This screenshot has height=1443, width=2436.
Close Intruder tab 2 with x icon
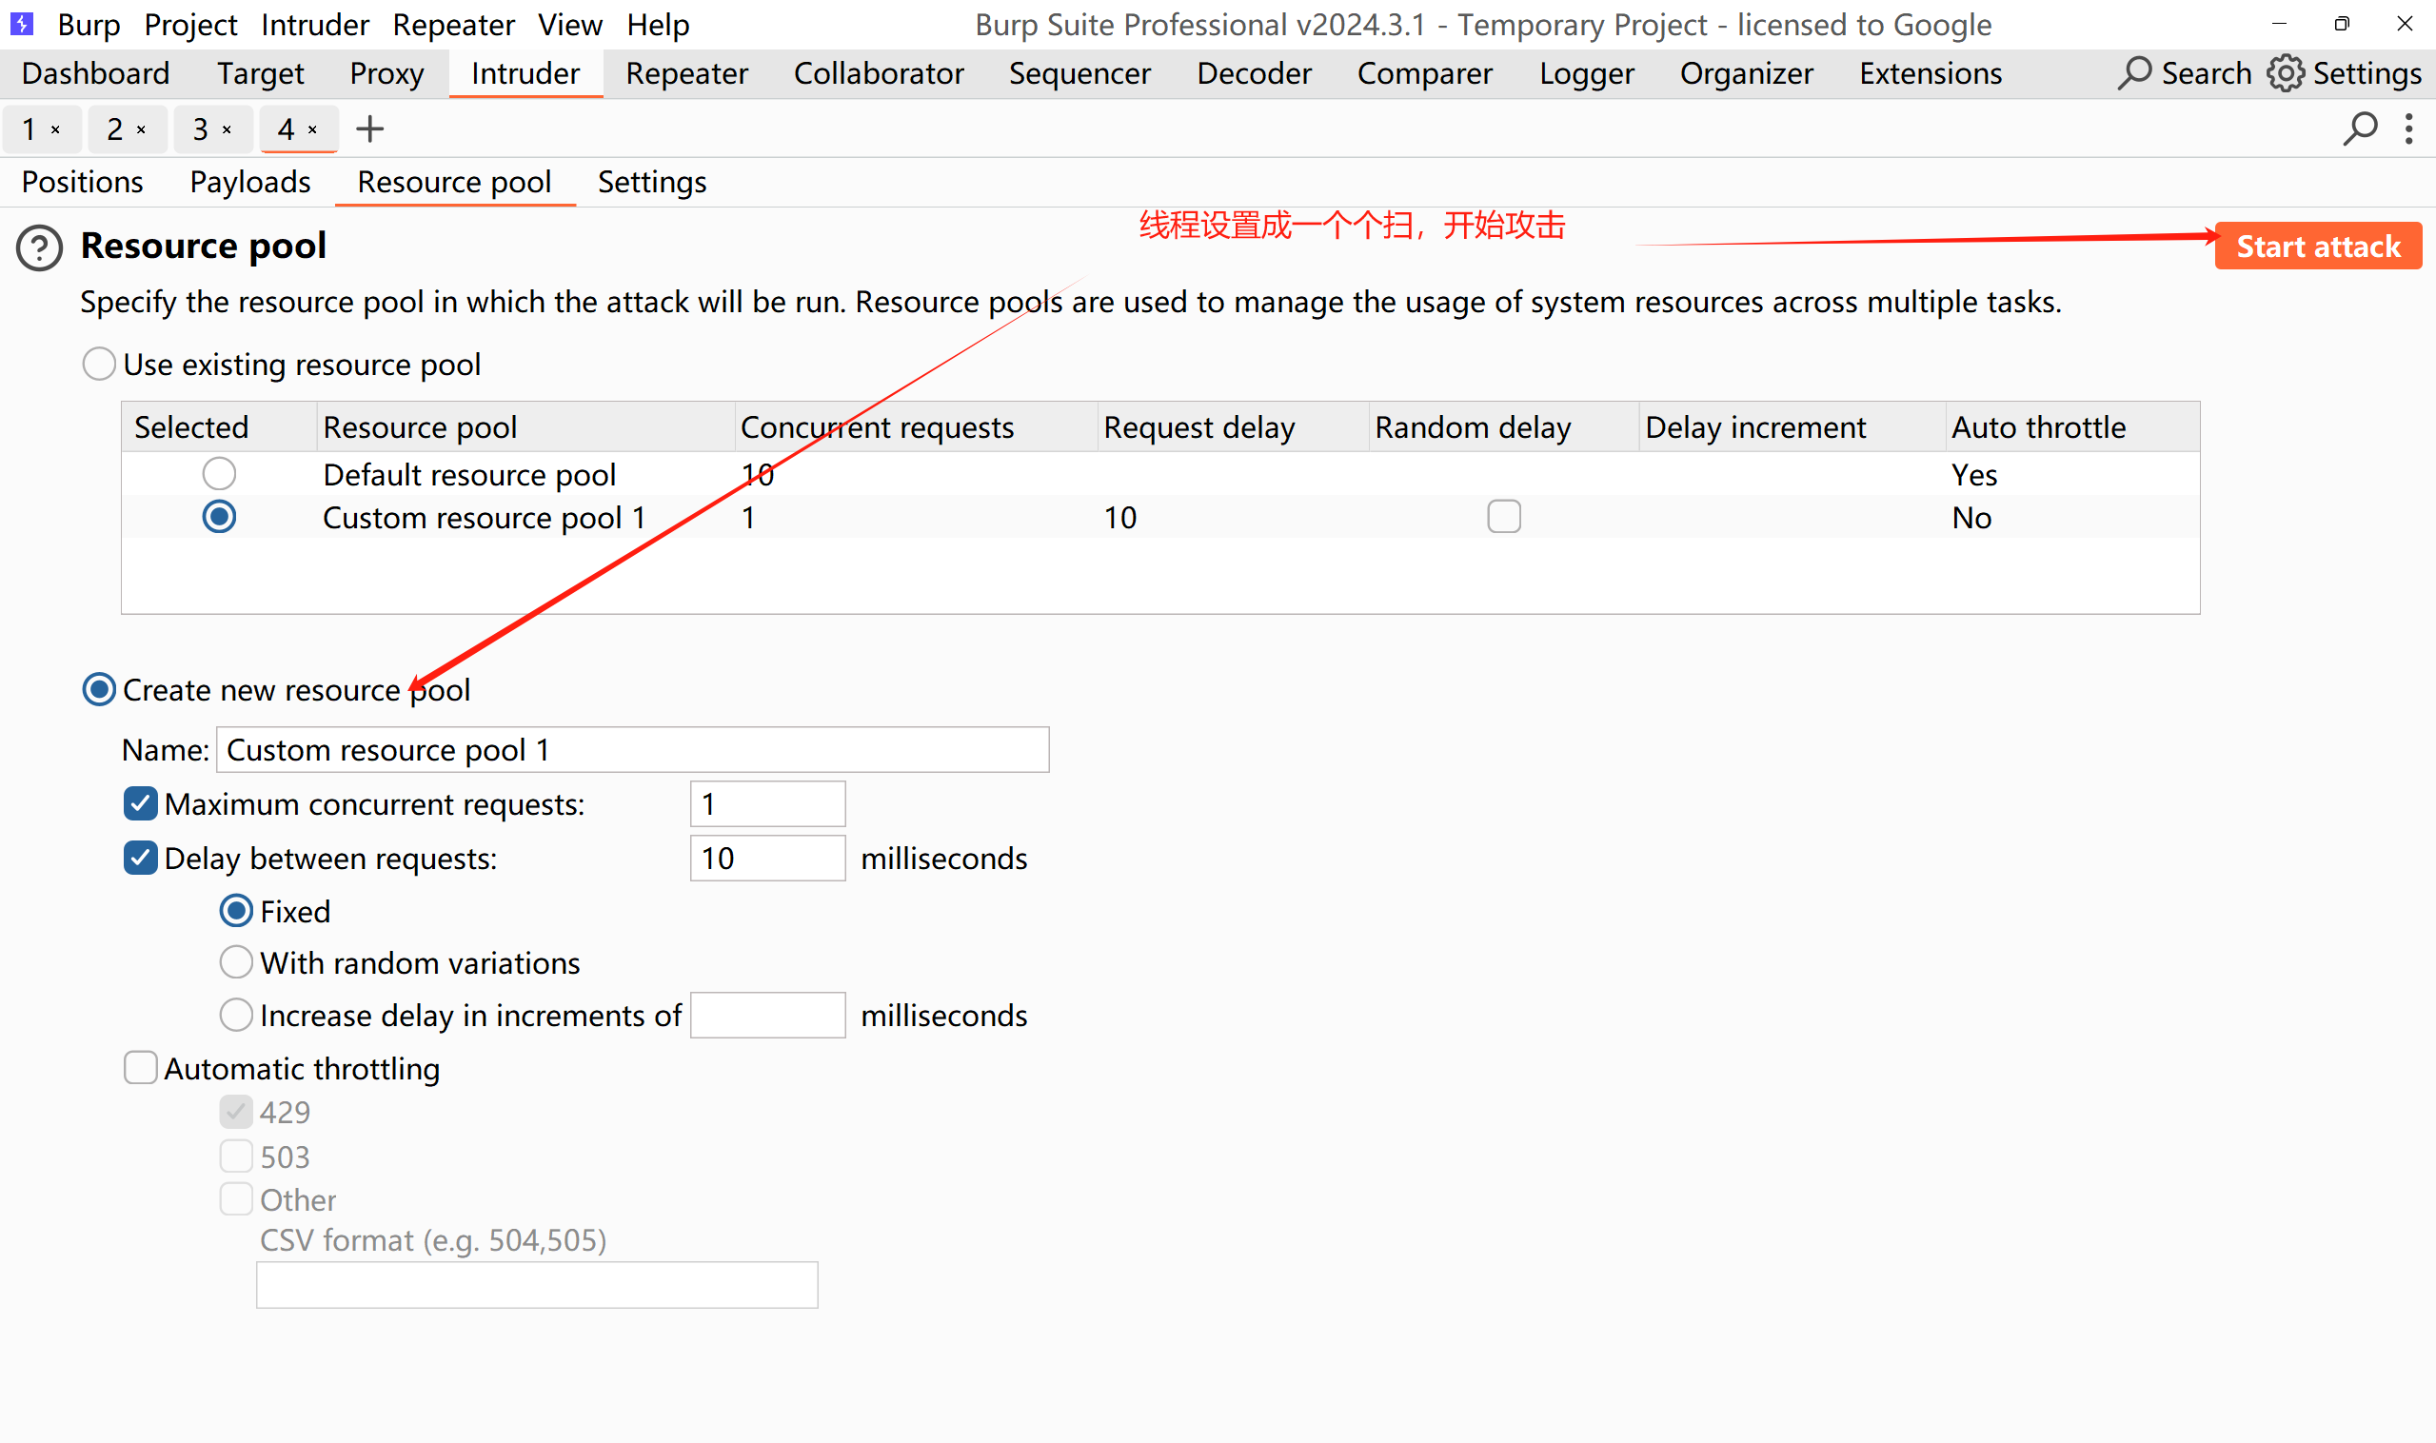click(141, 129)
